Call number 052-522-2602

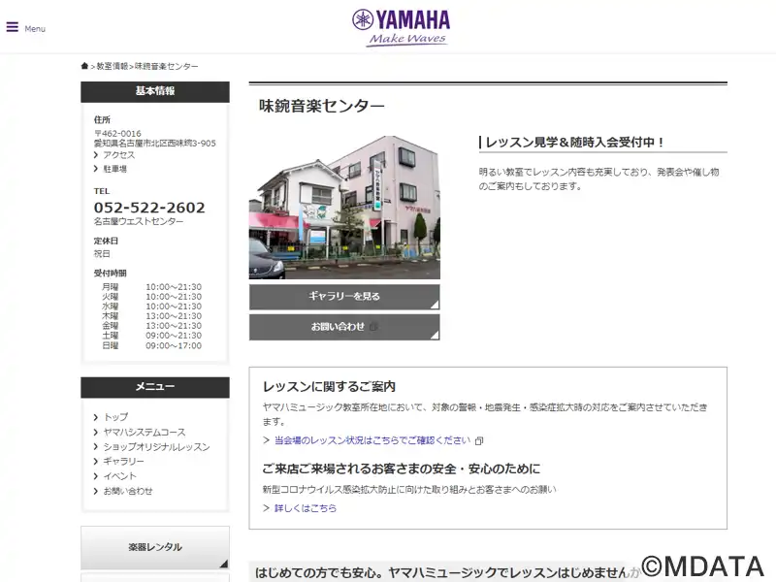coord(149,208)
